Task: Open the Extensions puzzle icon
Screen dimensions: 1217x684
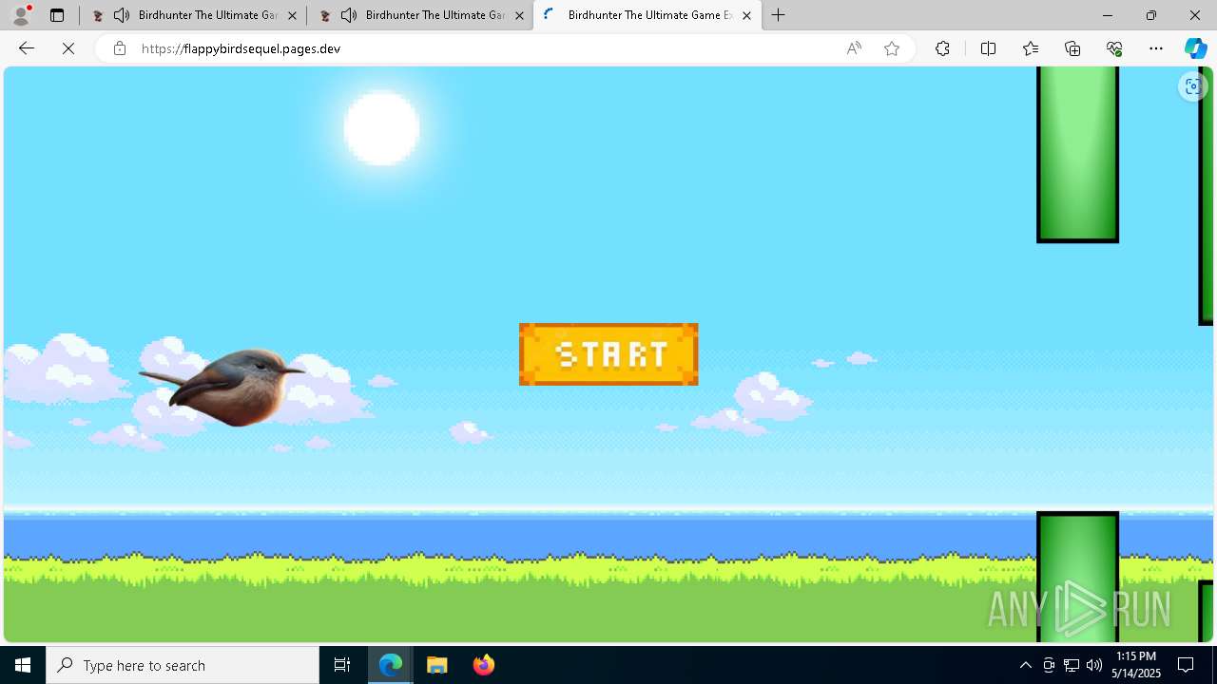Action: [x=942, y=48]
